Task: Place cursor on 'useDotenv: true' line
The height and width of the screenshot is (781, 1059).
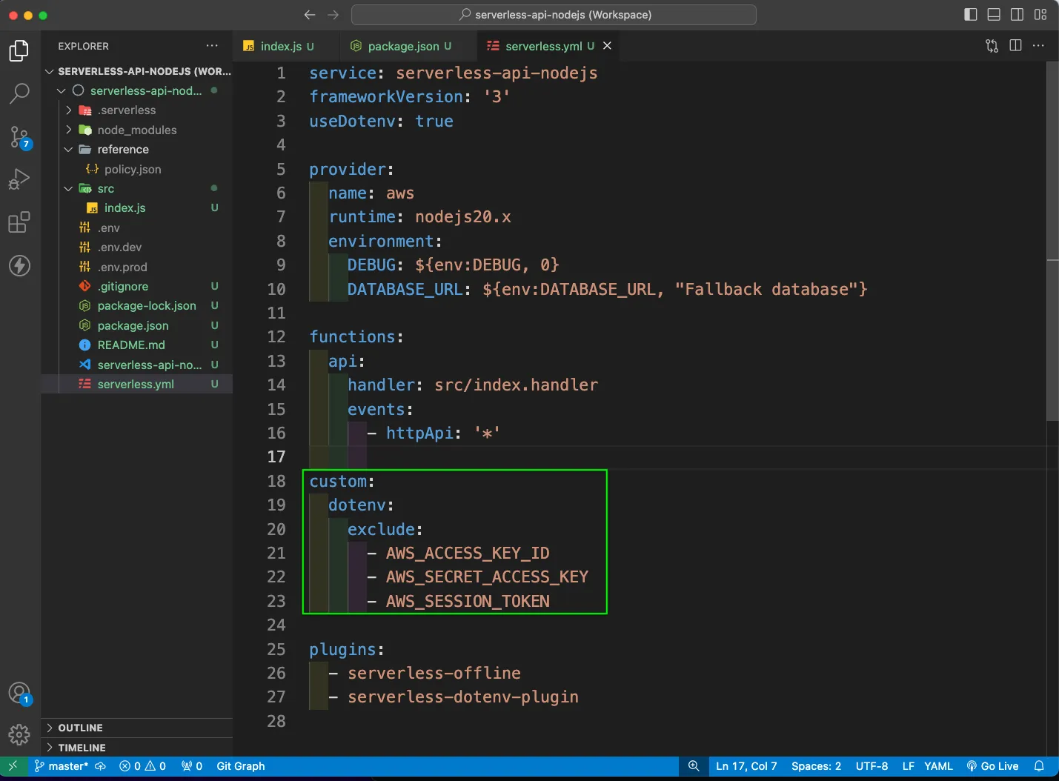Action: click(381, 121)
